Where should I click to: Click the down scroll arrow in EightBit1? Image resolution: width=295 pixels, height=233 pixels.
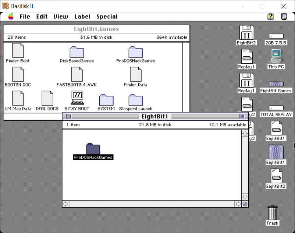coord(245,197)
